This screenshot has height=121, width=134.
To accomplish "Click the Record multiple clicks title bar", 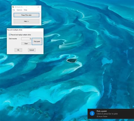I will coord(25,30).
